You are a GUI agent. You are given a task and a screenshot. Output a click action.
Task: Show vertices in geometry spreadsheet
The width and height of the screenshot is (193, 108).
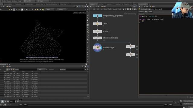click(x=9, y=69)
